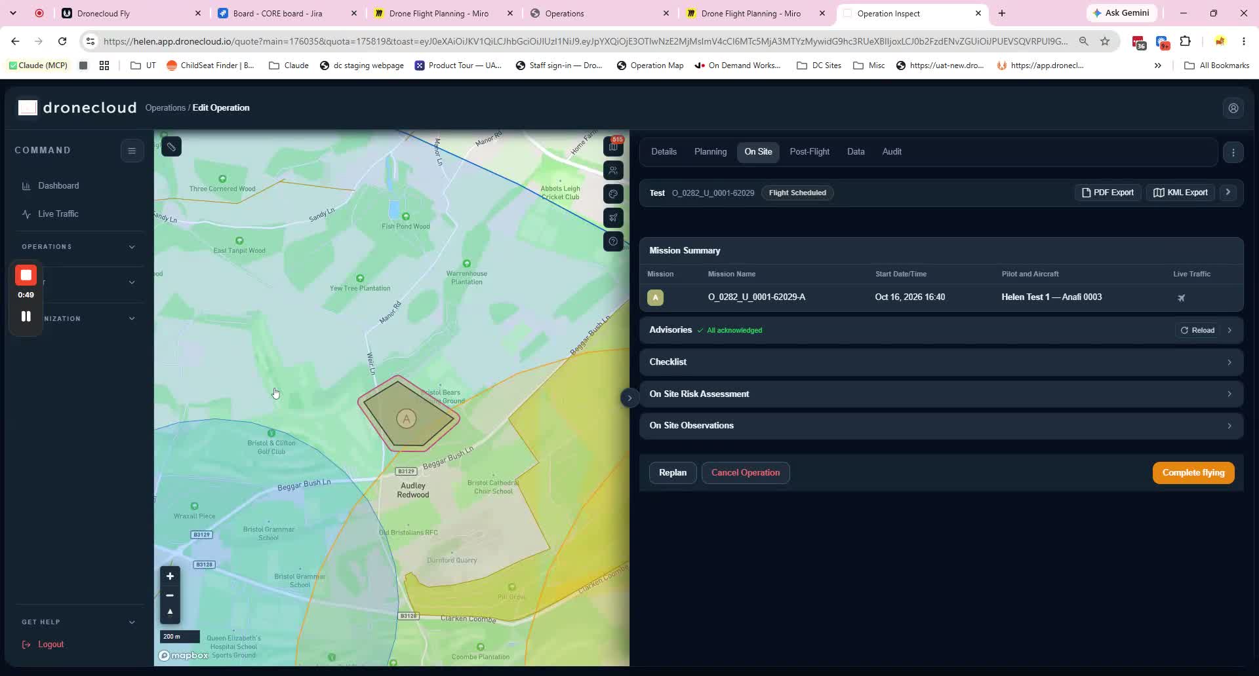Open Live Traffic plane icon for mission A
Image resolution: width=1259 pixels, height=676 pixels.
pyautogui.click(x=1182, y=298)
